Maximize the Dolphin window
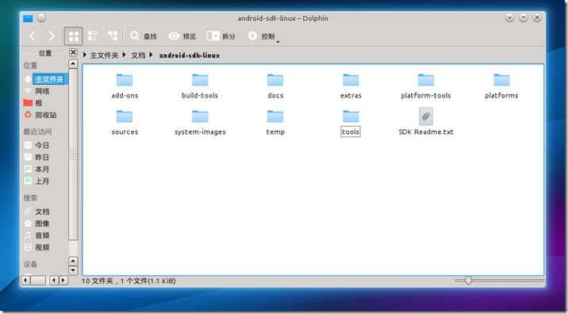 point(524,17)
